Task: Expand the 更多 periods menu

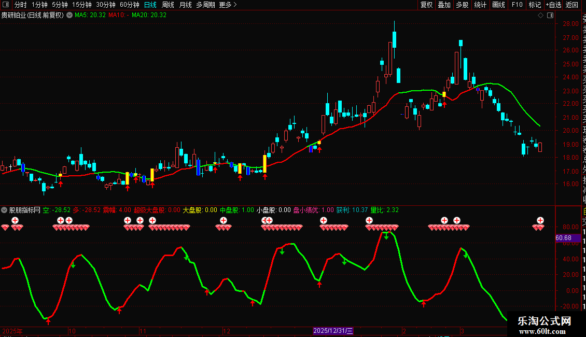Action: pos(228,5)
